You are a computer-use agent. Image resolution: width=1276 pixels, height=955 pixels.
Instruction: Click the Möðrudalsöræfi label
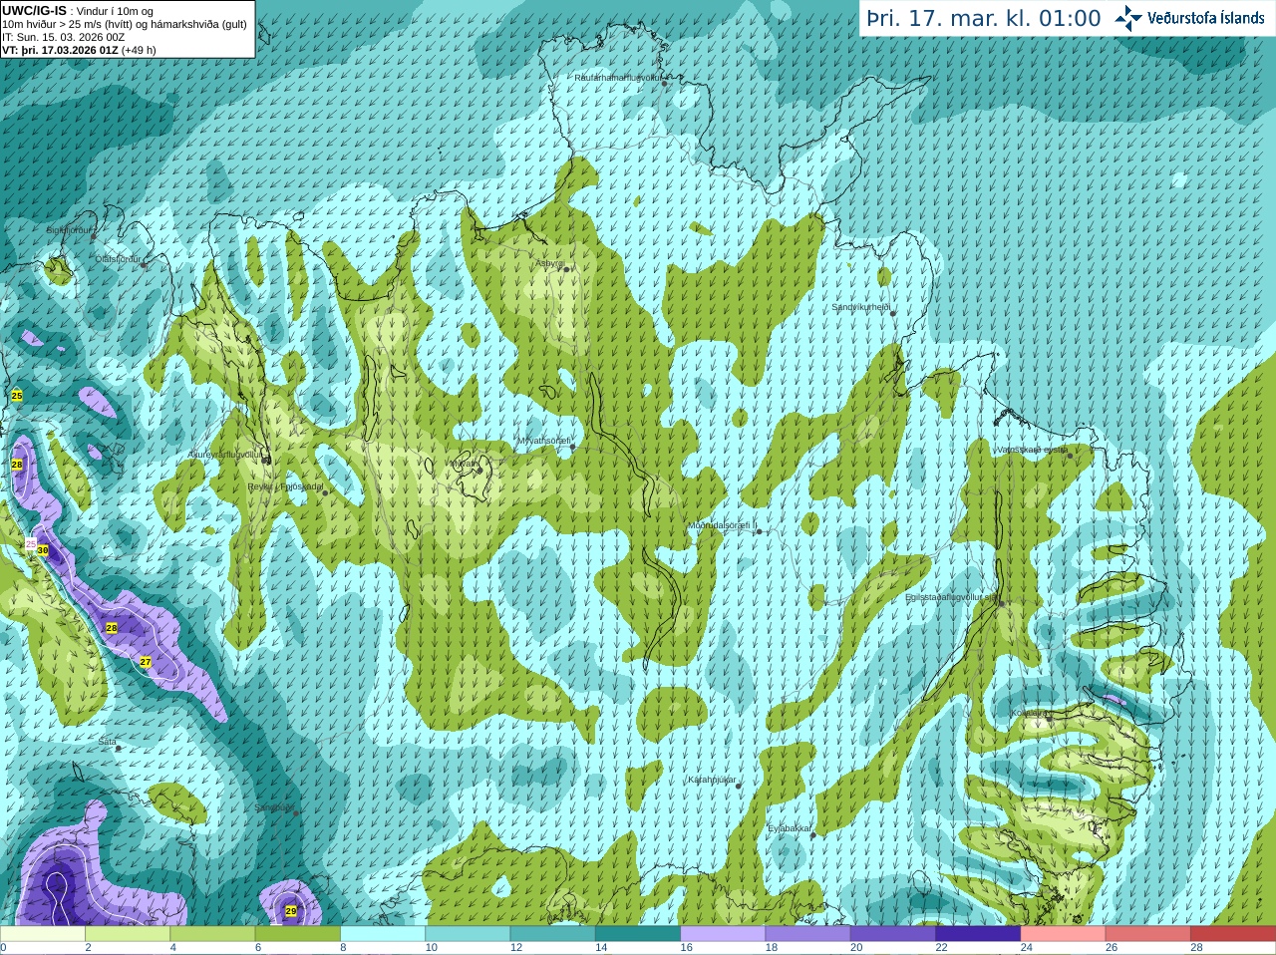click(723, 525)
